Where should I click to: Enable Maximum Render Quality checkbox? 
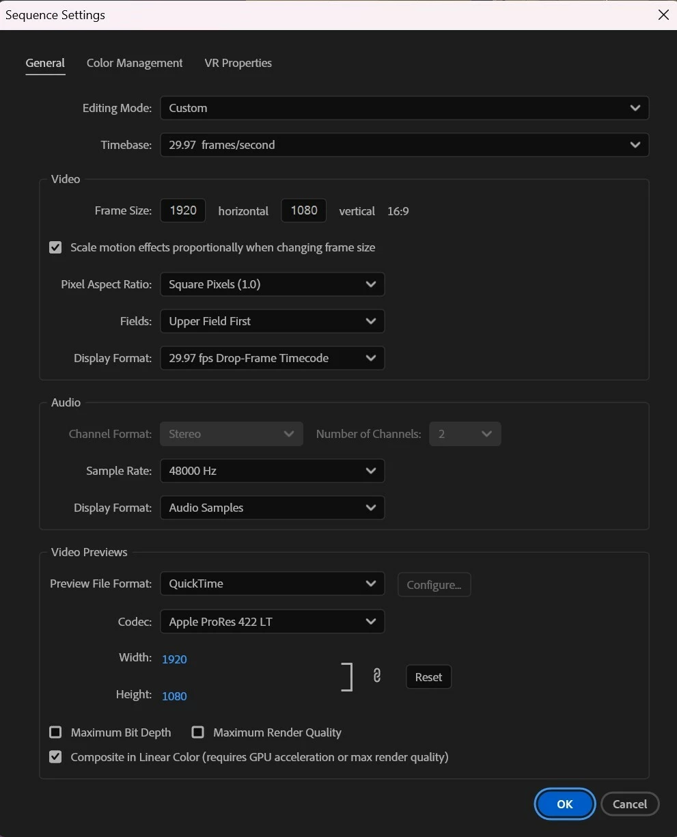[x=198, y=732]
